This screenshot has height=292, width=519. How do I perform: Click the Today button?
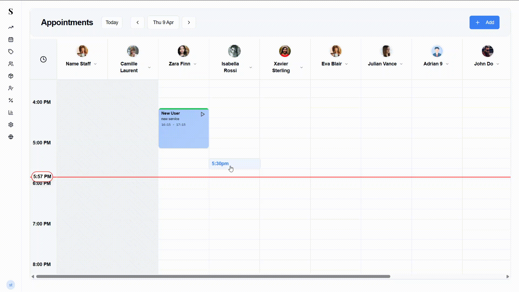coord(112,22)
